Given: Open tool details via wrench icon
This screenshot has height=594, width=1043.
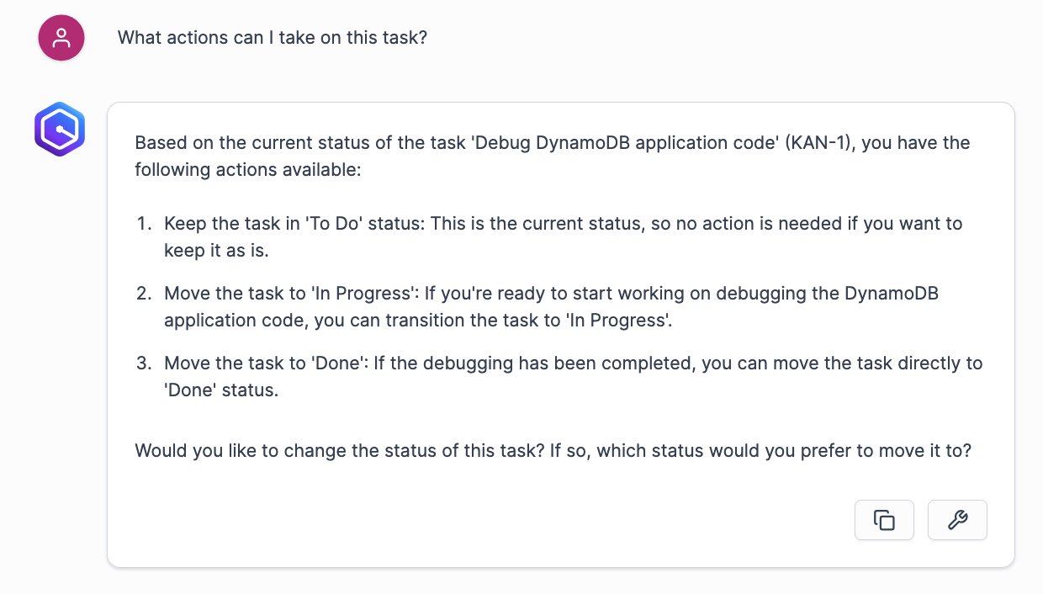Looking at the screenshot, I should tap(957, 520).
